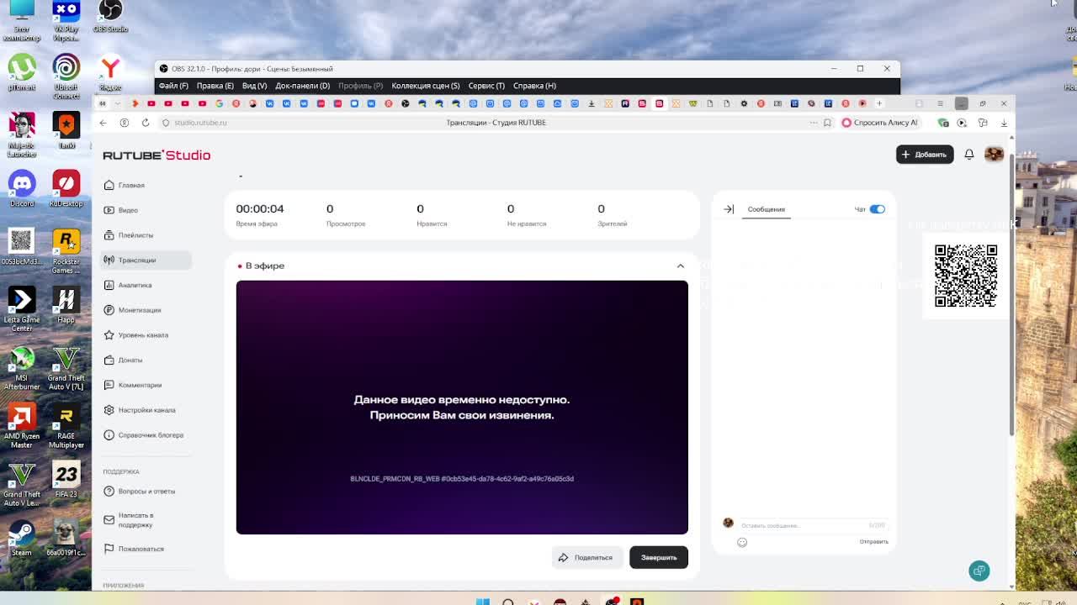Click taskbar search magnifier icon
The height and width of the screenshot is (605, 1077).
508,602
